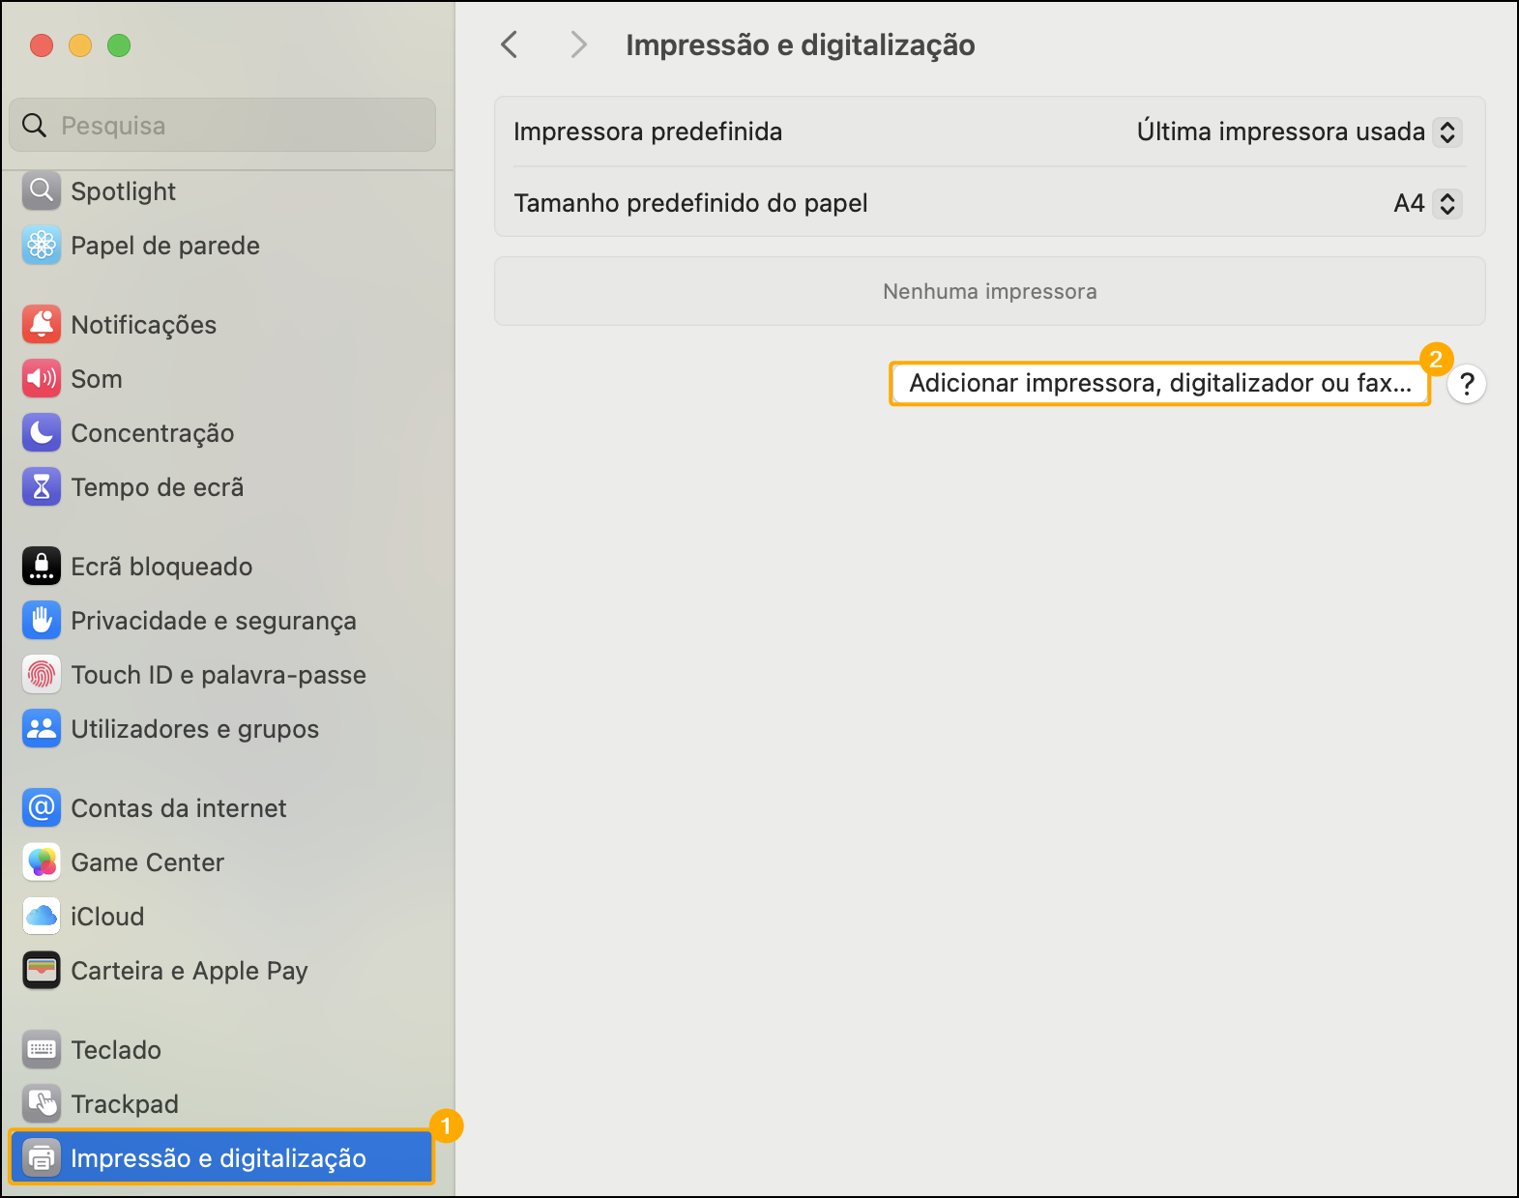The image size is (1519, 1198).
Task: Click the Utilizadores e grupos people icon
Action: (x=42, y=729)
